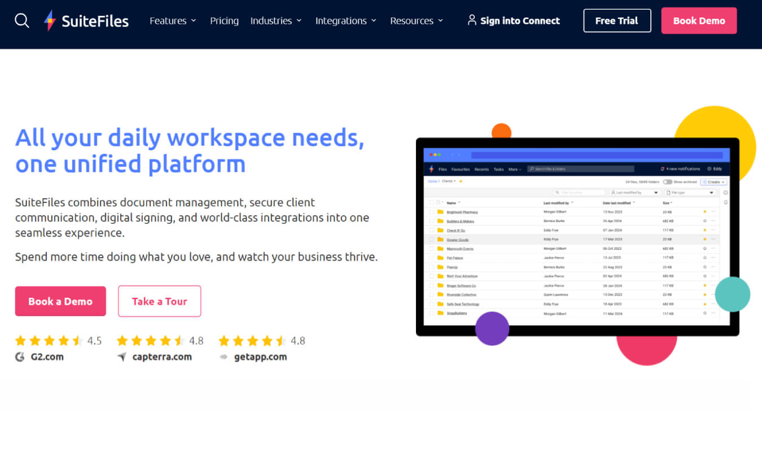Screen dimensions: 762x452
Task: Go to the SuiteFiles logo home link
Action: 86,21
